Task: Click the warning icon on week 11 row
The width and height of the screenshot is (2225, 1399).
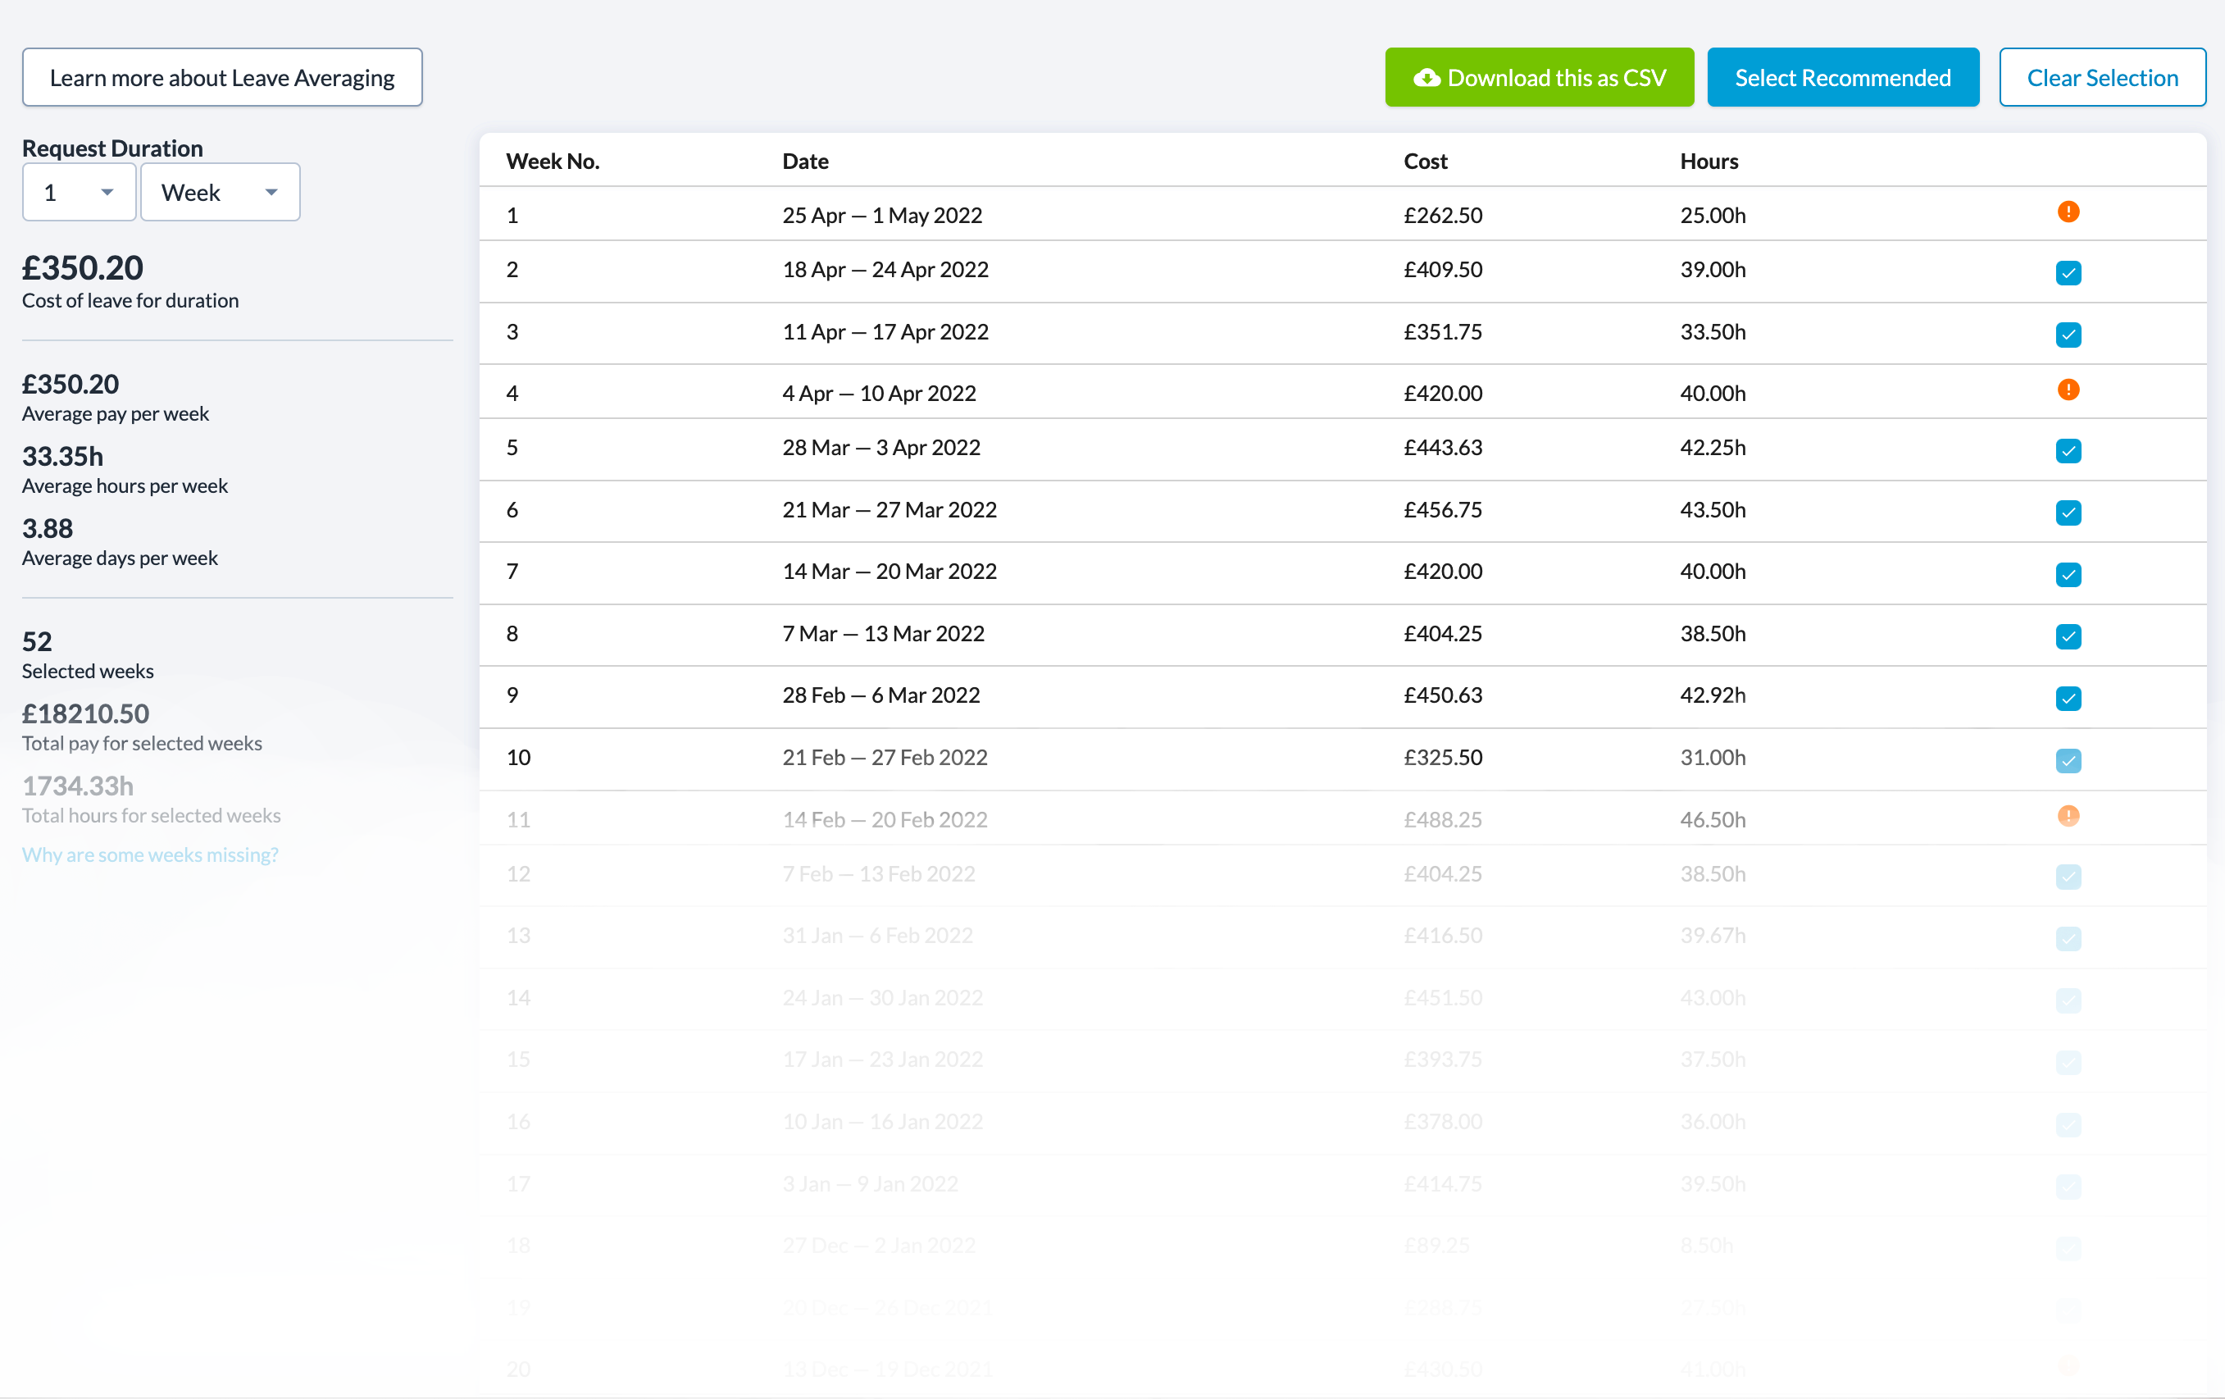Action: point(2068,816)
